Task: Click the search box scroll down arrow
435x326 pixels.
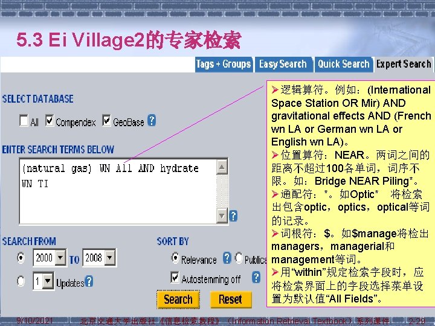Action: pos(222,216)
